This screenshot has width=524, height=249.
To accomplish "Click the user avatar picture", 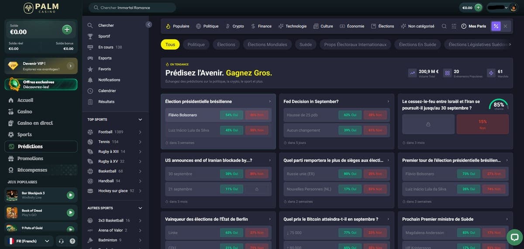I will (x=513, y=7).
